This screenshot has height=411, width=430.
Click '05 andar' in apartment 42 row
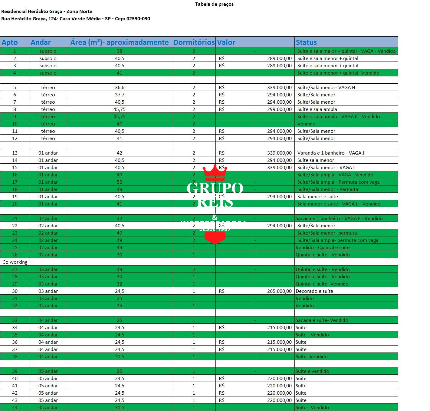coord(48,393)
